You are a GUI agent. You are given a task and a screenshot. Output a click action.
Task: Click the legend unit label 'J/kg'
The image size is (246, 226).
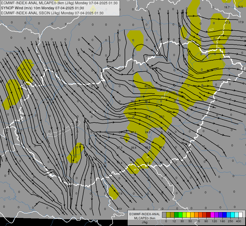pos(145,222)
